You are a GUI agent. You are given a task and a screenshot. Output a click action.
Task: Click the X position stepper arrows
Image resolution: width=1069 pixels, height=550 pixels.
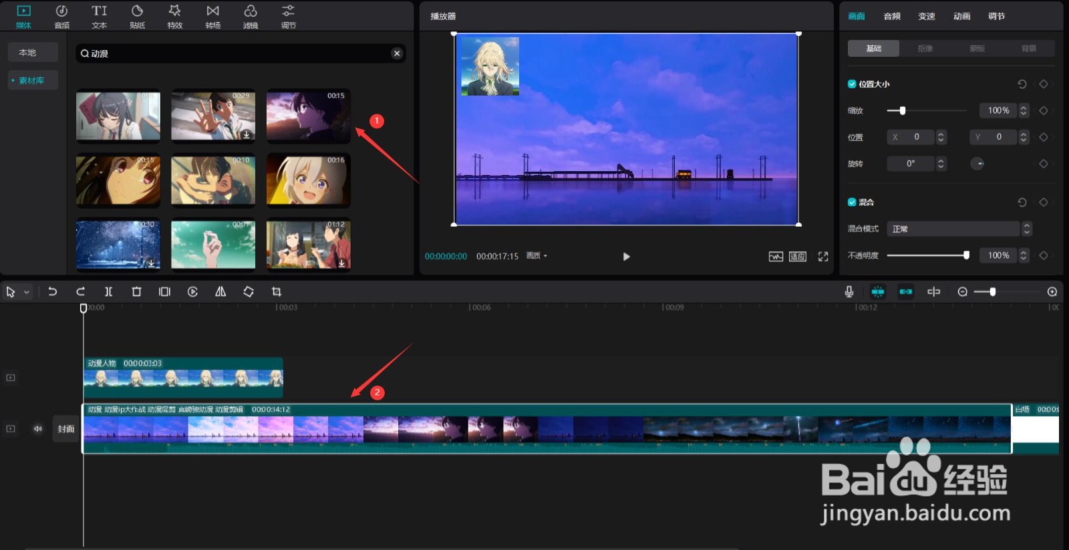(941, 137)
